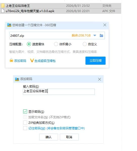Image resolution: width=137 pixels, height=151 pixels.
Task: Click the gold V icon for 超级压缩包
Action: click(x=32, y=61)
